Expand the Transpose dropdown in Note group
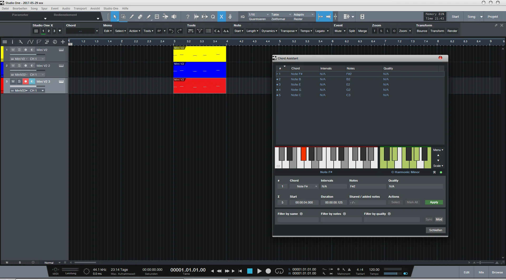506x280 pixels. click(289, 31)
